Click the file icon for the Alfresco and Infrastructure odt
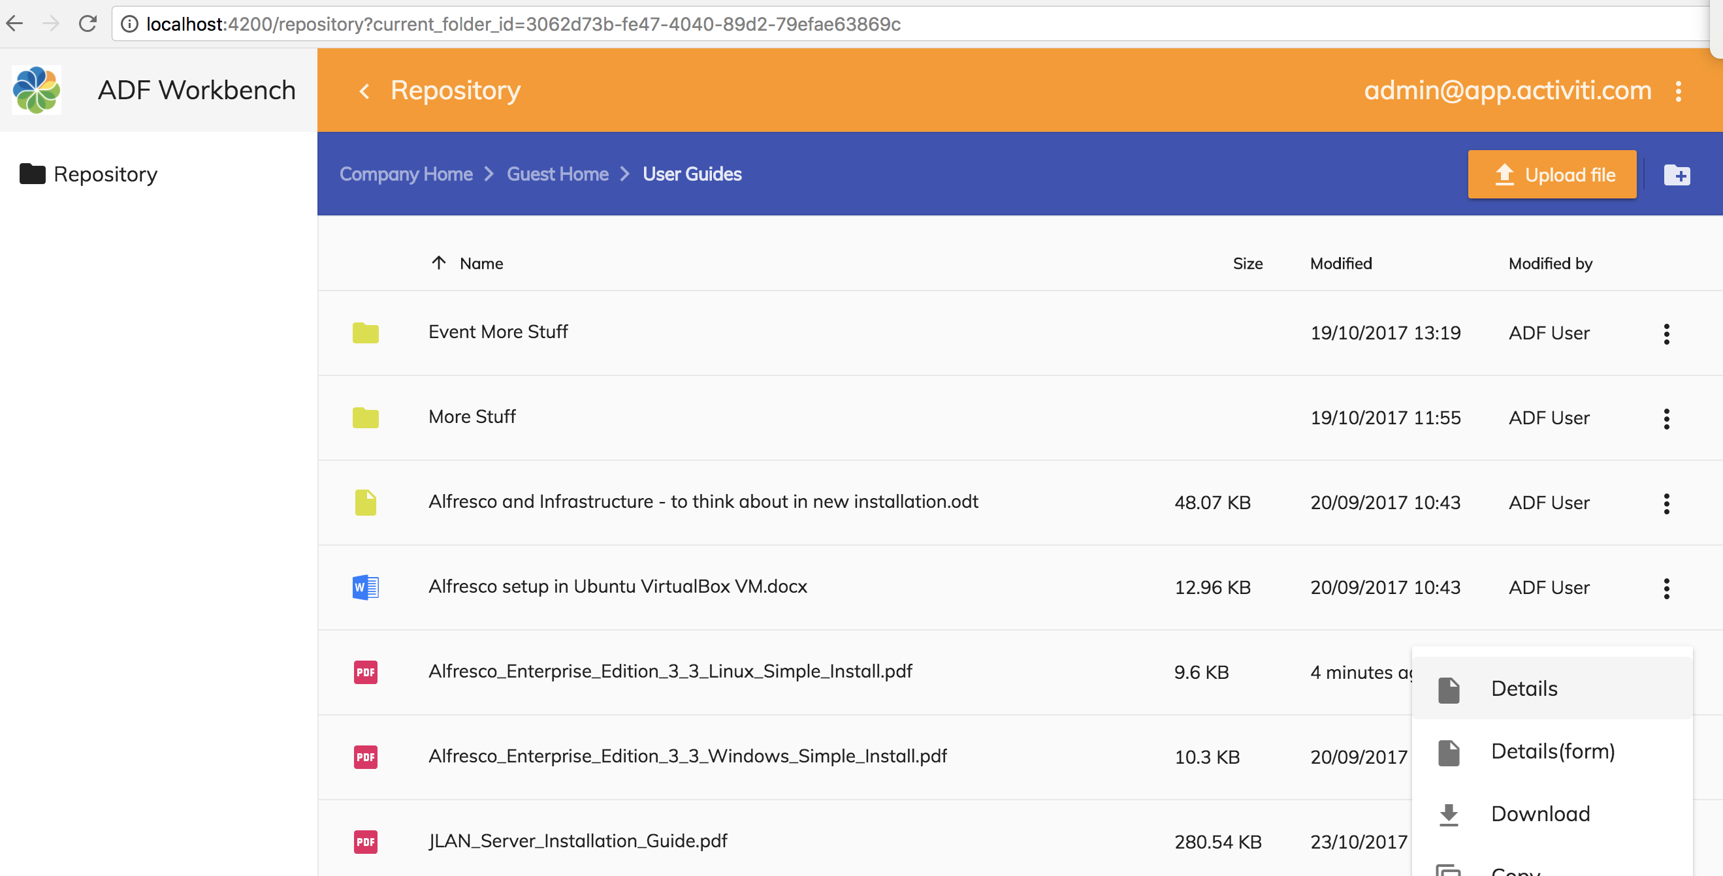 (365, 502)
